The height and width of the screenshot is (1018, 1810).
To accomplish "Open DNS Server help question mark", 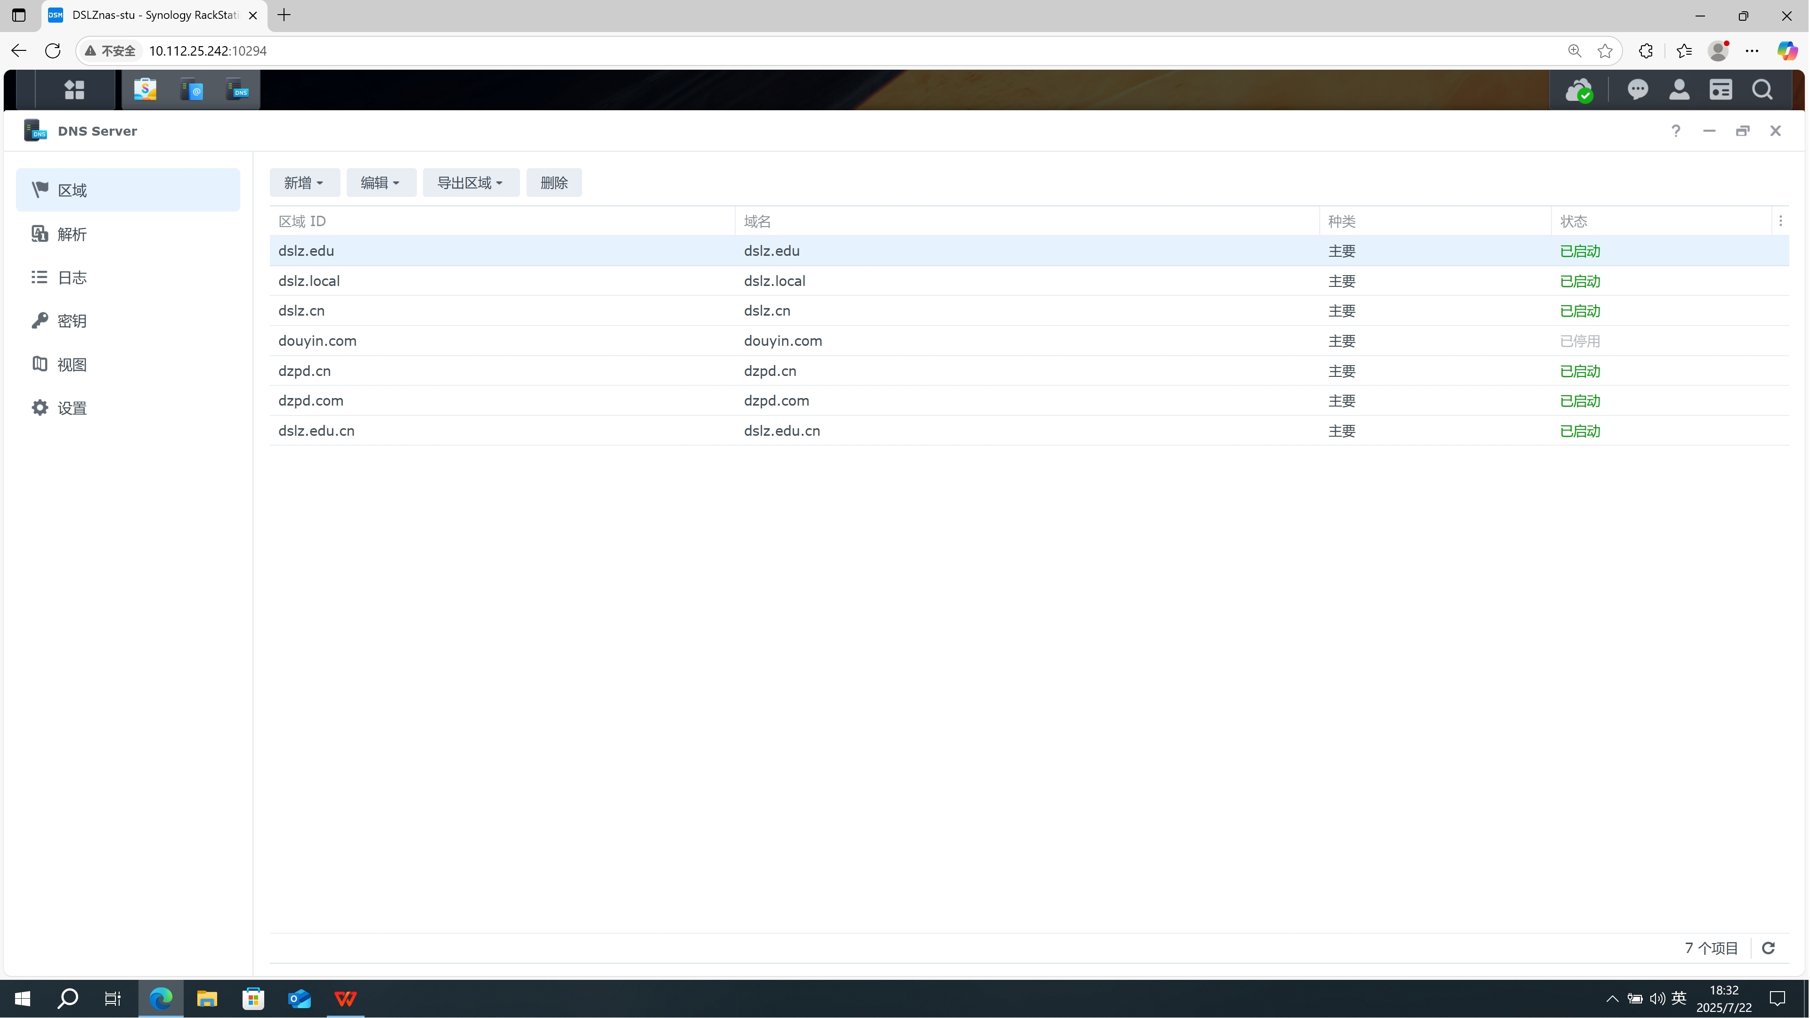I will click(1676, 130).
